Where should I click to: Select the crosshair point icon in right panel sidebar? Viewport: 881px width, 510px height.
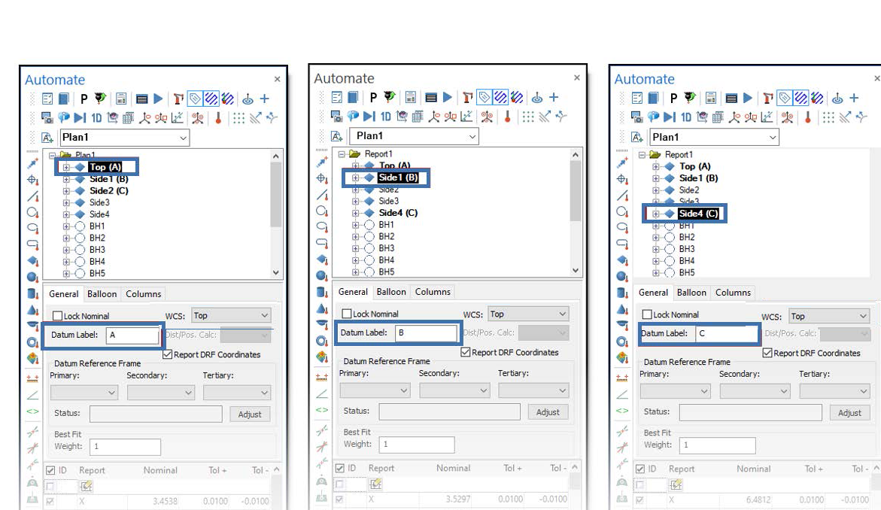click(622, 179)
